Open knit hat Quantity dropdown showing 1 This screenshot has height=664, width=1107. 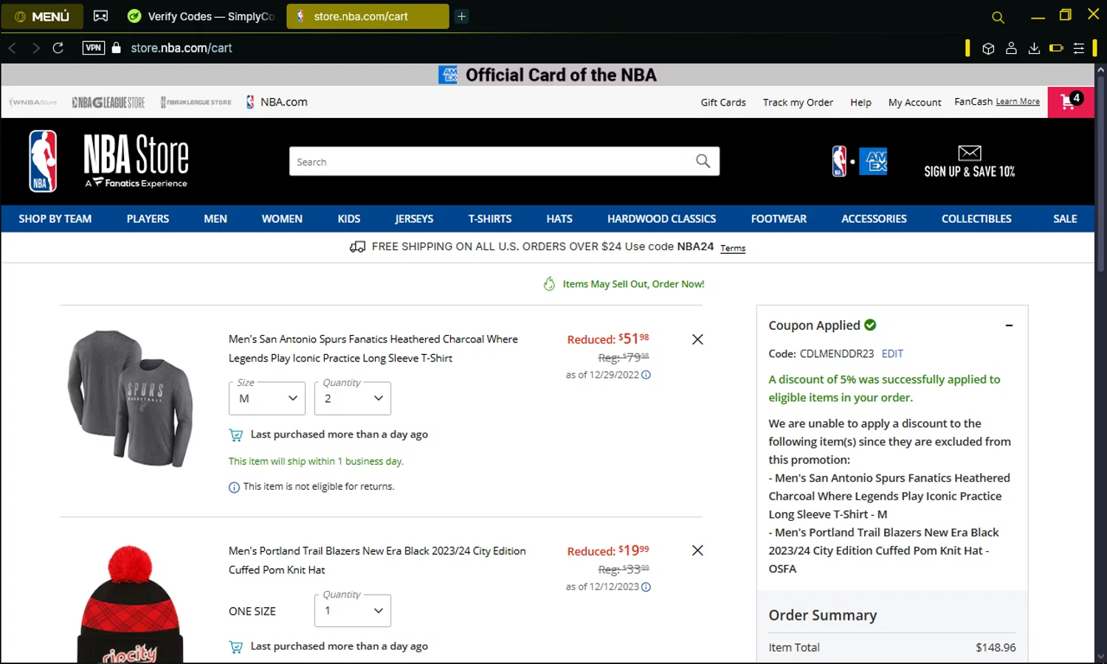[353, 610]
